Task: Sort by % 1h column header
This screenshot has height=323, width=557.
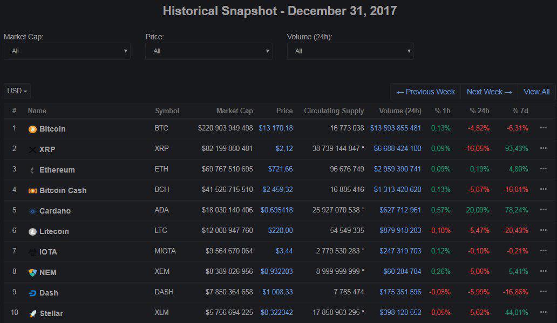Action: coord(443,111)
